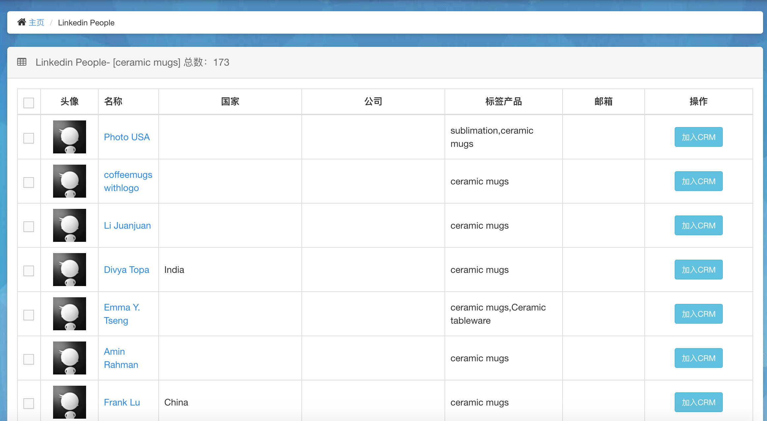Click the 标签产品 column header
The height and width of the screenshot is (421, 767).
pyautogui.click(x=503, y=101)
